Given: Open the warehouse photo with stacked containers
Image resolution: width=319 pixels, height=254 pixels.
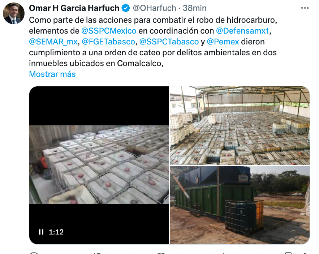Looking at the screenshot, I should pyautogui.click(x=240, y=126).
